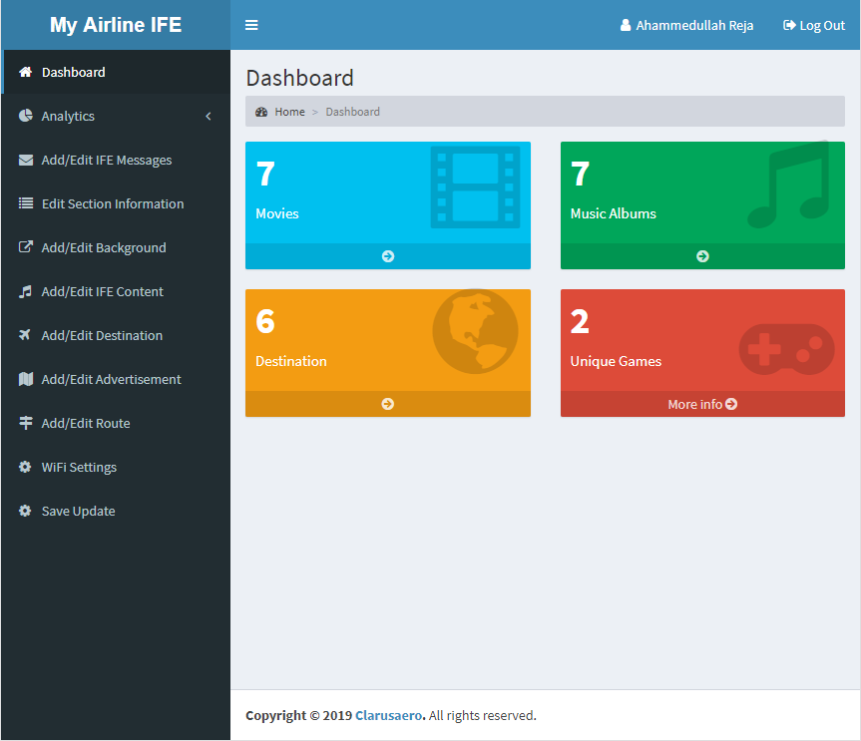
Task: Click the arrow icon under Movies card
Action: click(x=388, y=256)
